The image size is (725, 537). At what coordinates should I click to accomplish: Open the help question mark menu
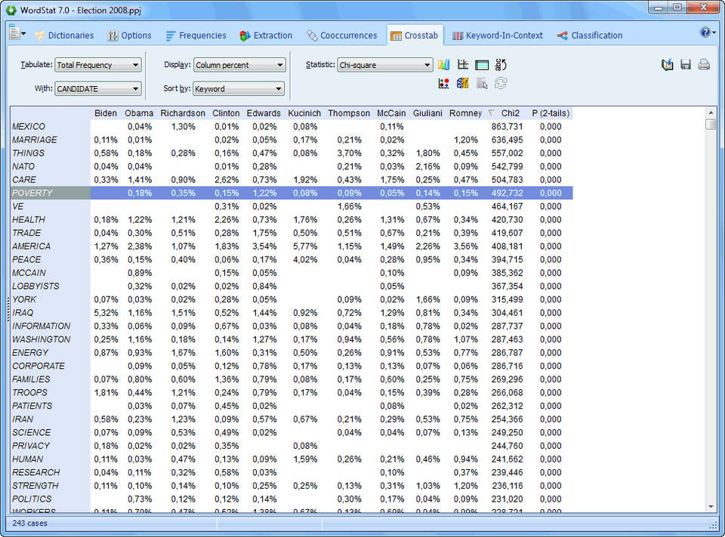(706, 32)
